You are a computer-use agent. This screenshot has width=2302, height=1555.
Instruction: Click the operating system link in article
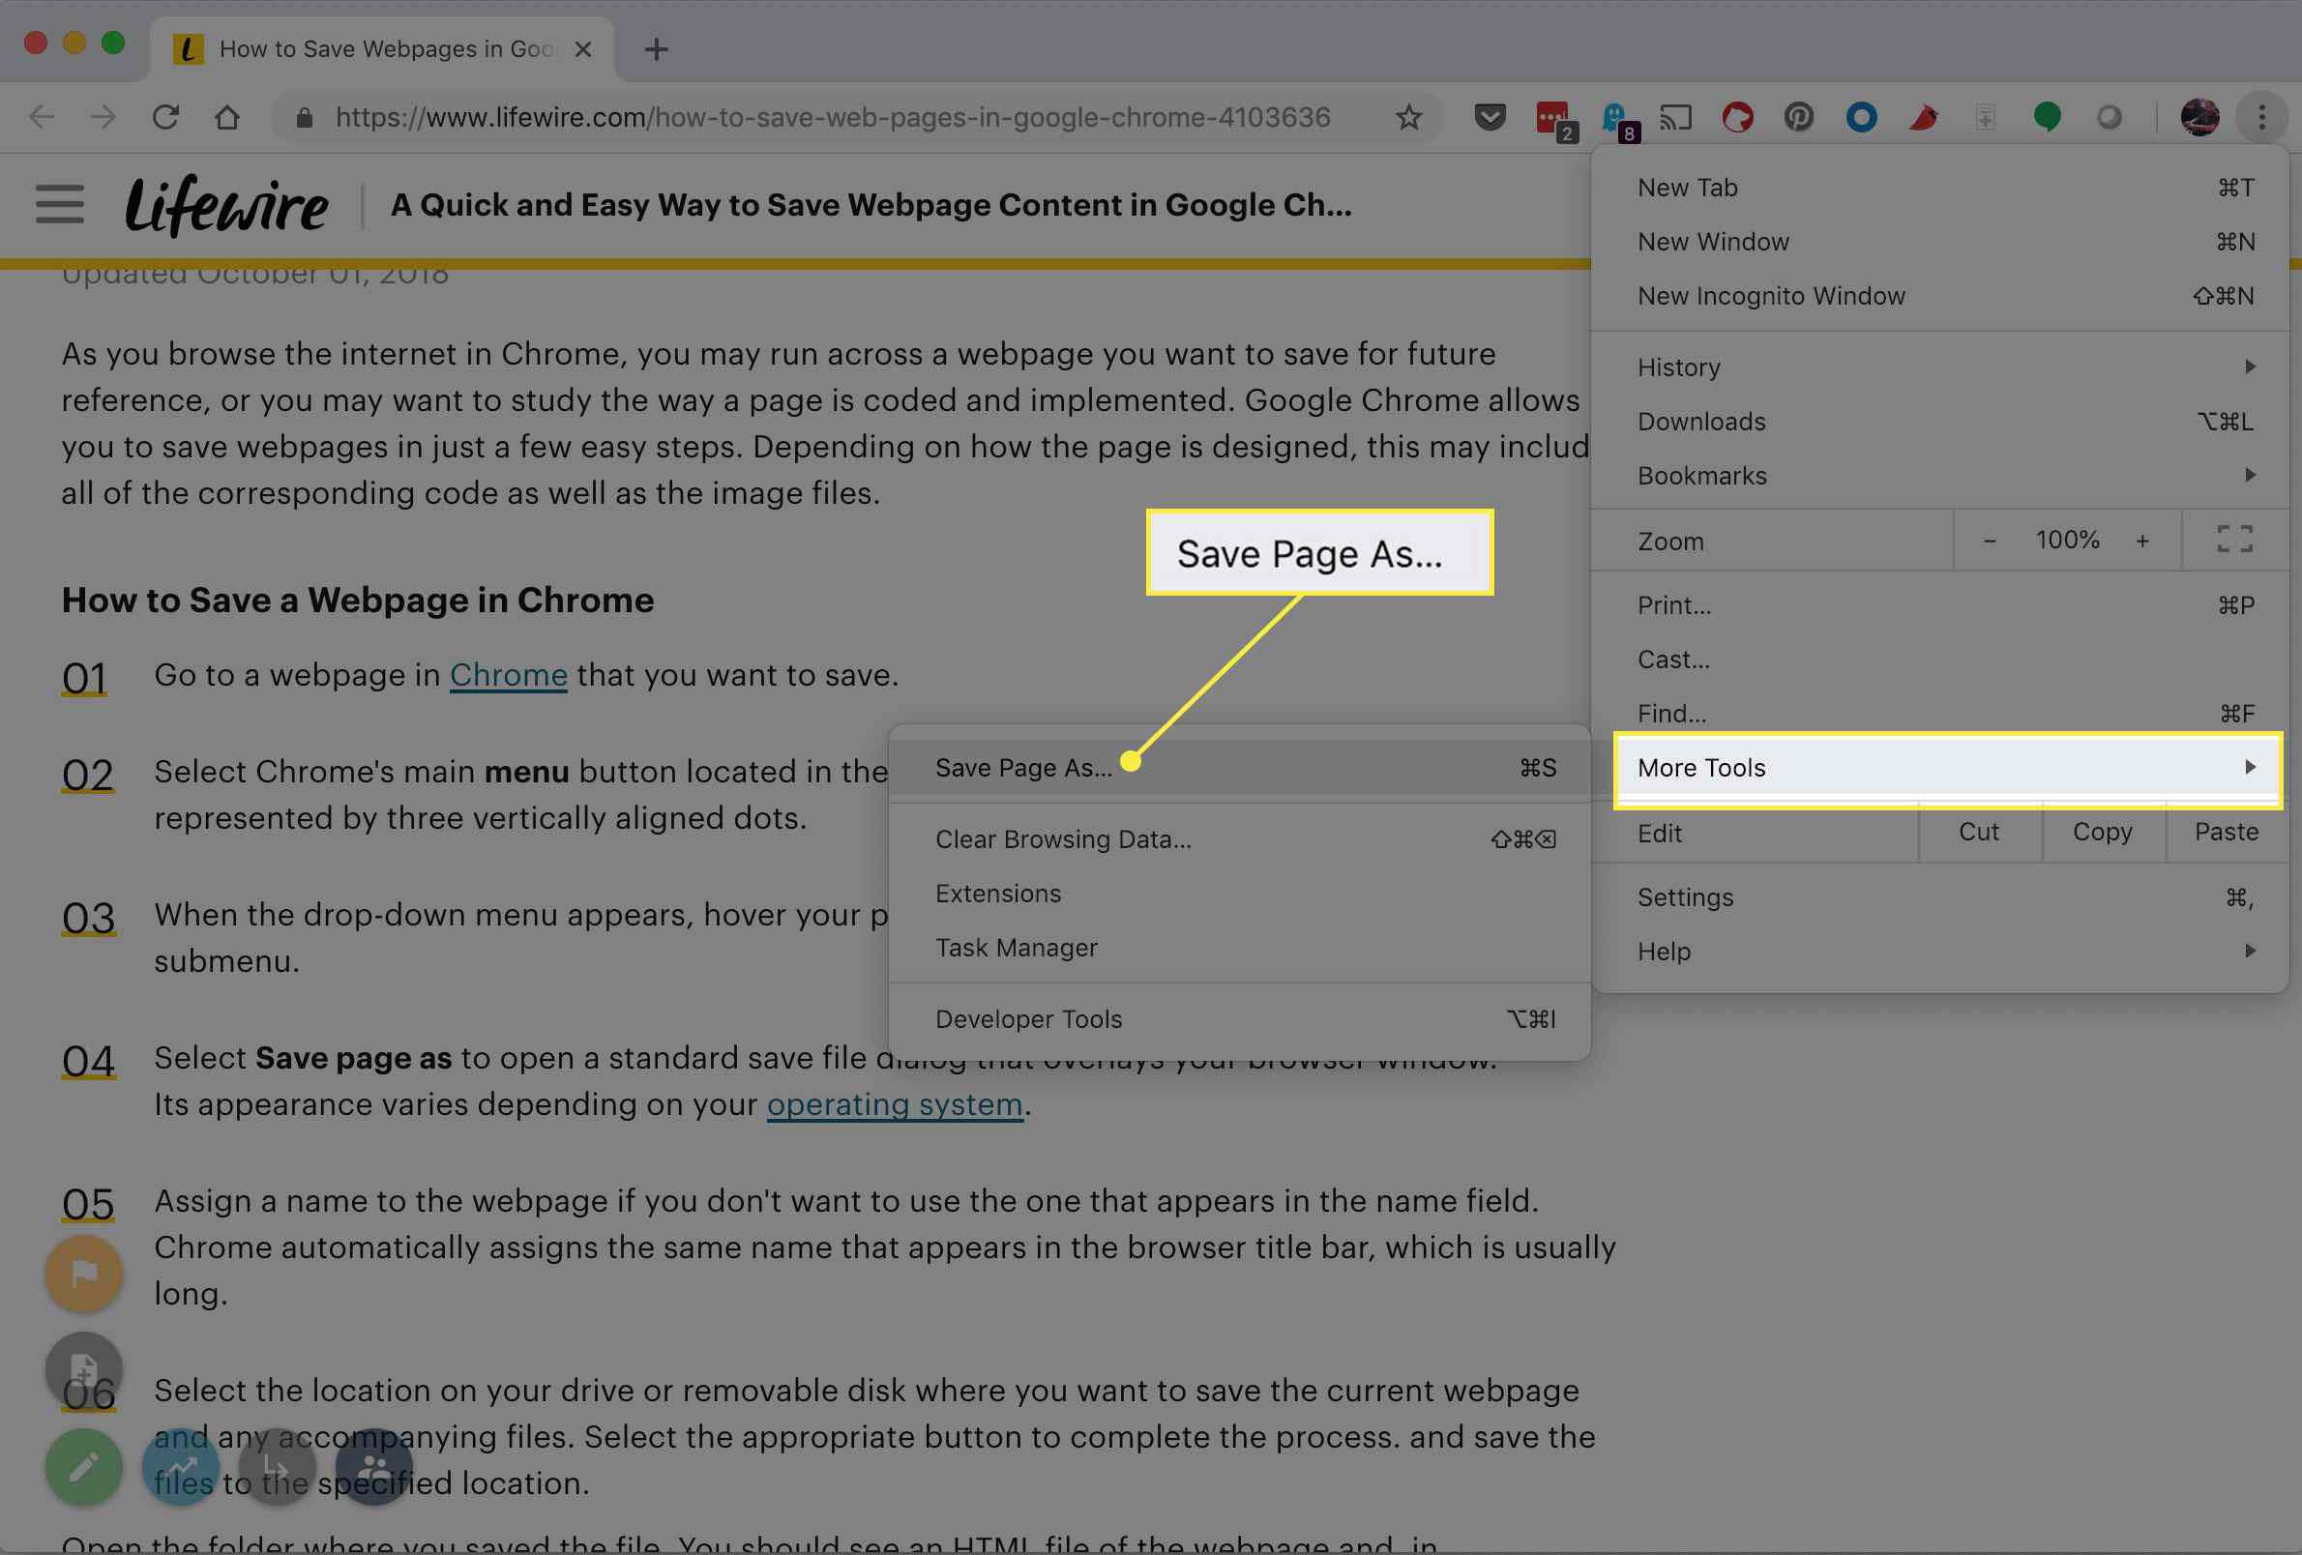click(894, 1105)
